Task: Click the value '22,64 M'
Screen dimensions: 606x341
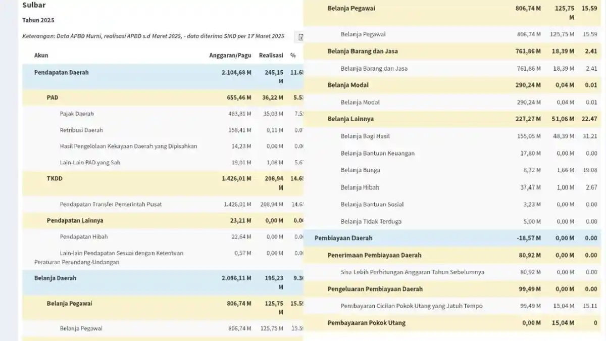Action: coord(241,237)
